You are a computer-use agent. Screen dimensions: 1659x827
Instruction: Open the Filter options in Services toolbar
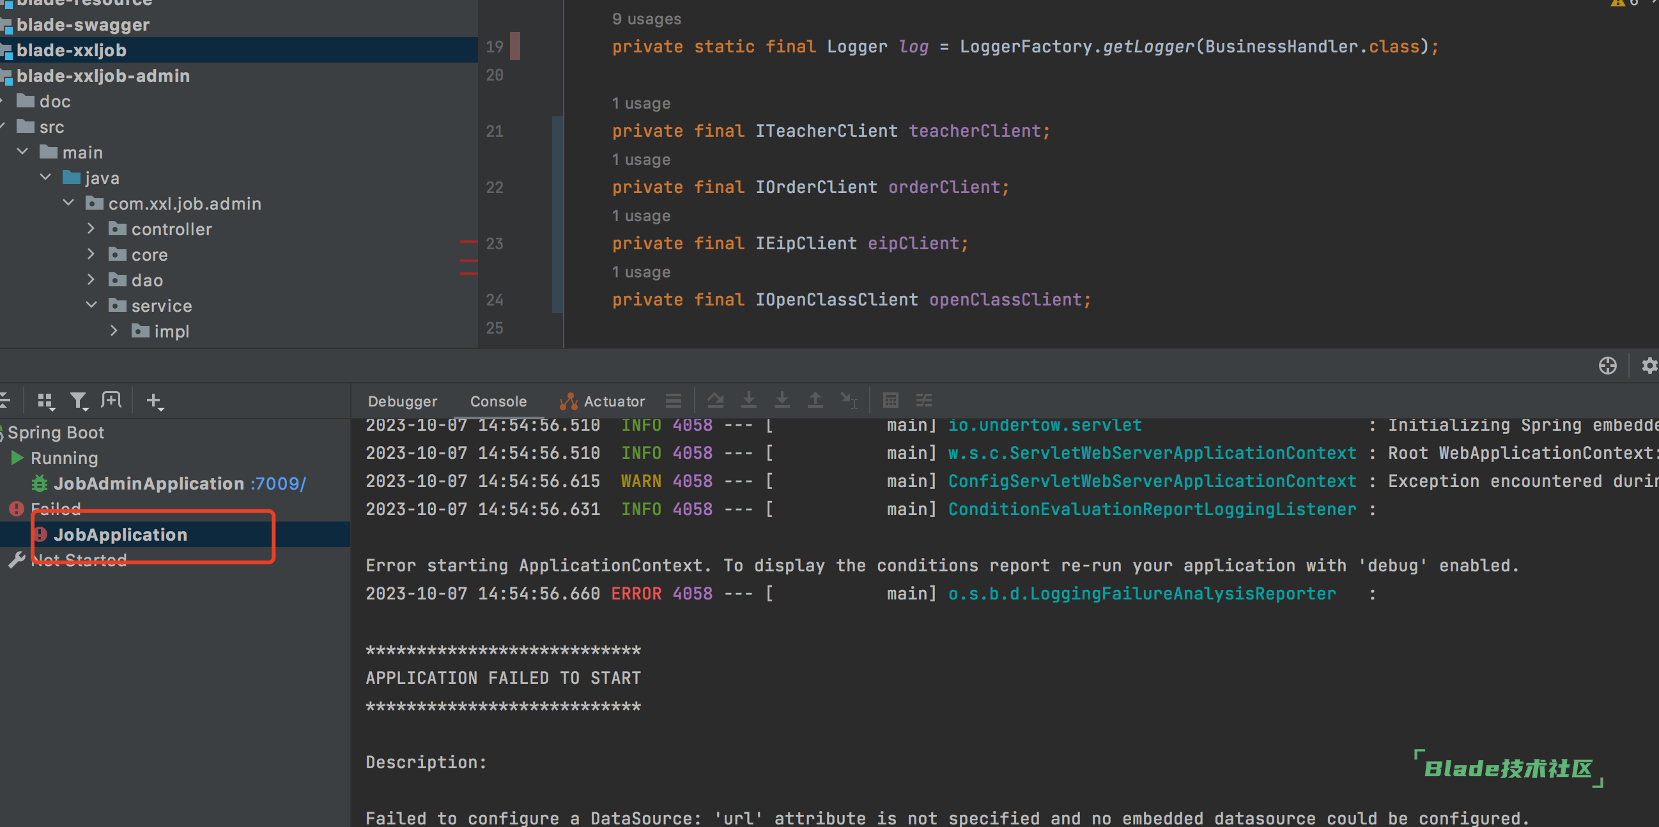tap(79, 401)
